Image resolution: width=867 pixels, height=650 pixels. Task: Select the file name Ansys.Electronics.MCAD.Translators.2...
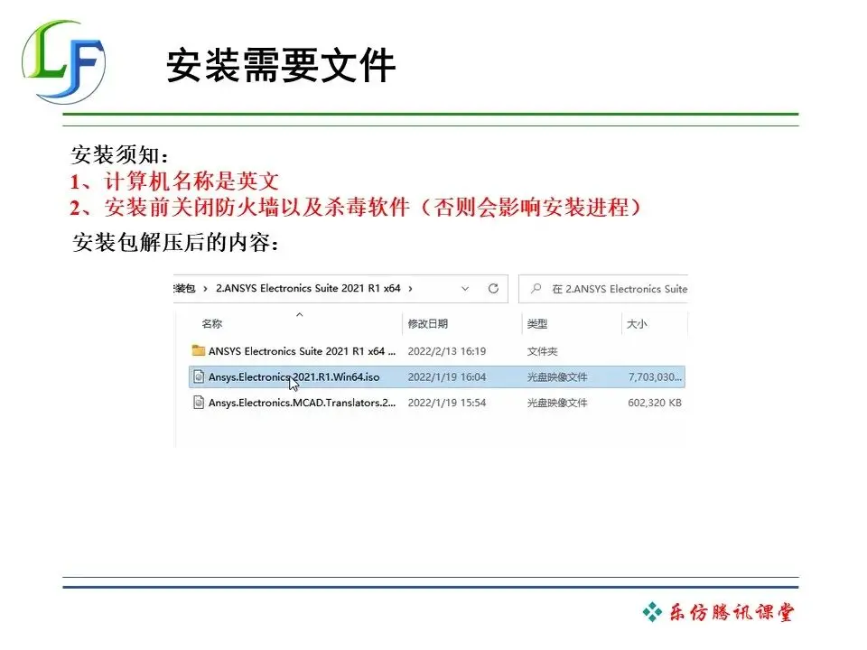pyautogui.click(x=302, y=403)
